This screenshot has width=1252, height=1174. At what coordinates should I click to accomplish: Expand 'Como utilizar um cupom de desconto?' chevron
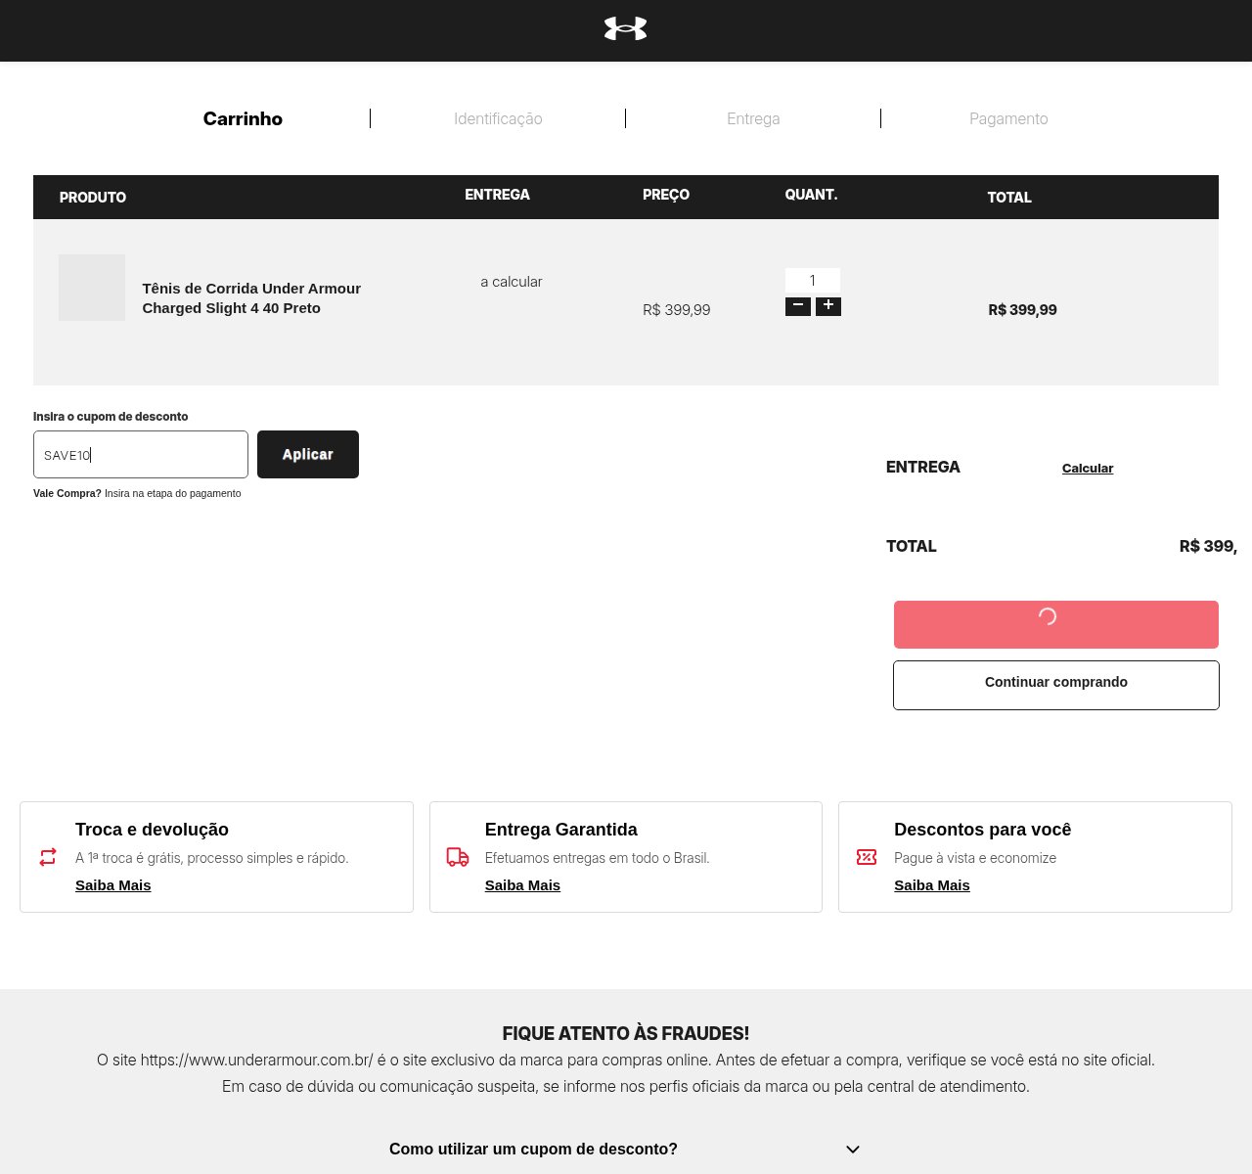point(853,1150)
